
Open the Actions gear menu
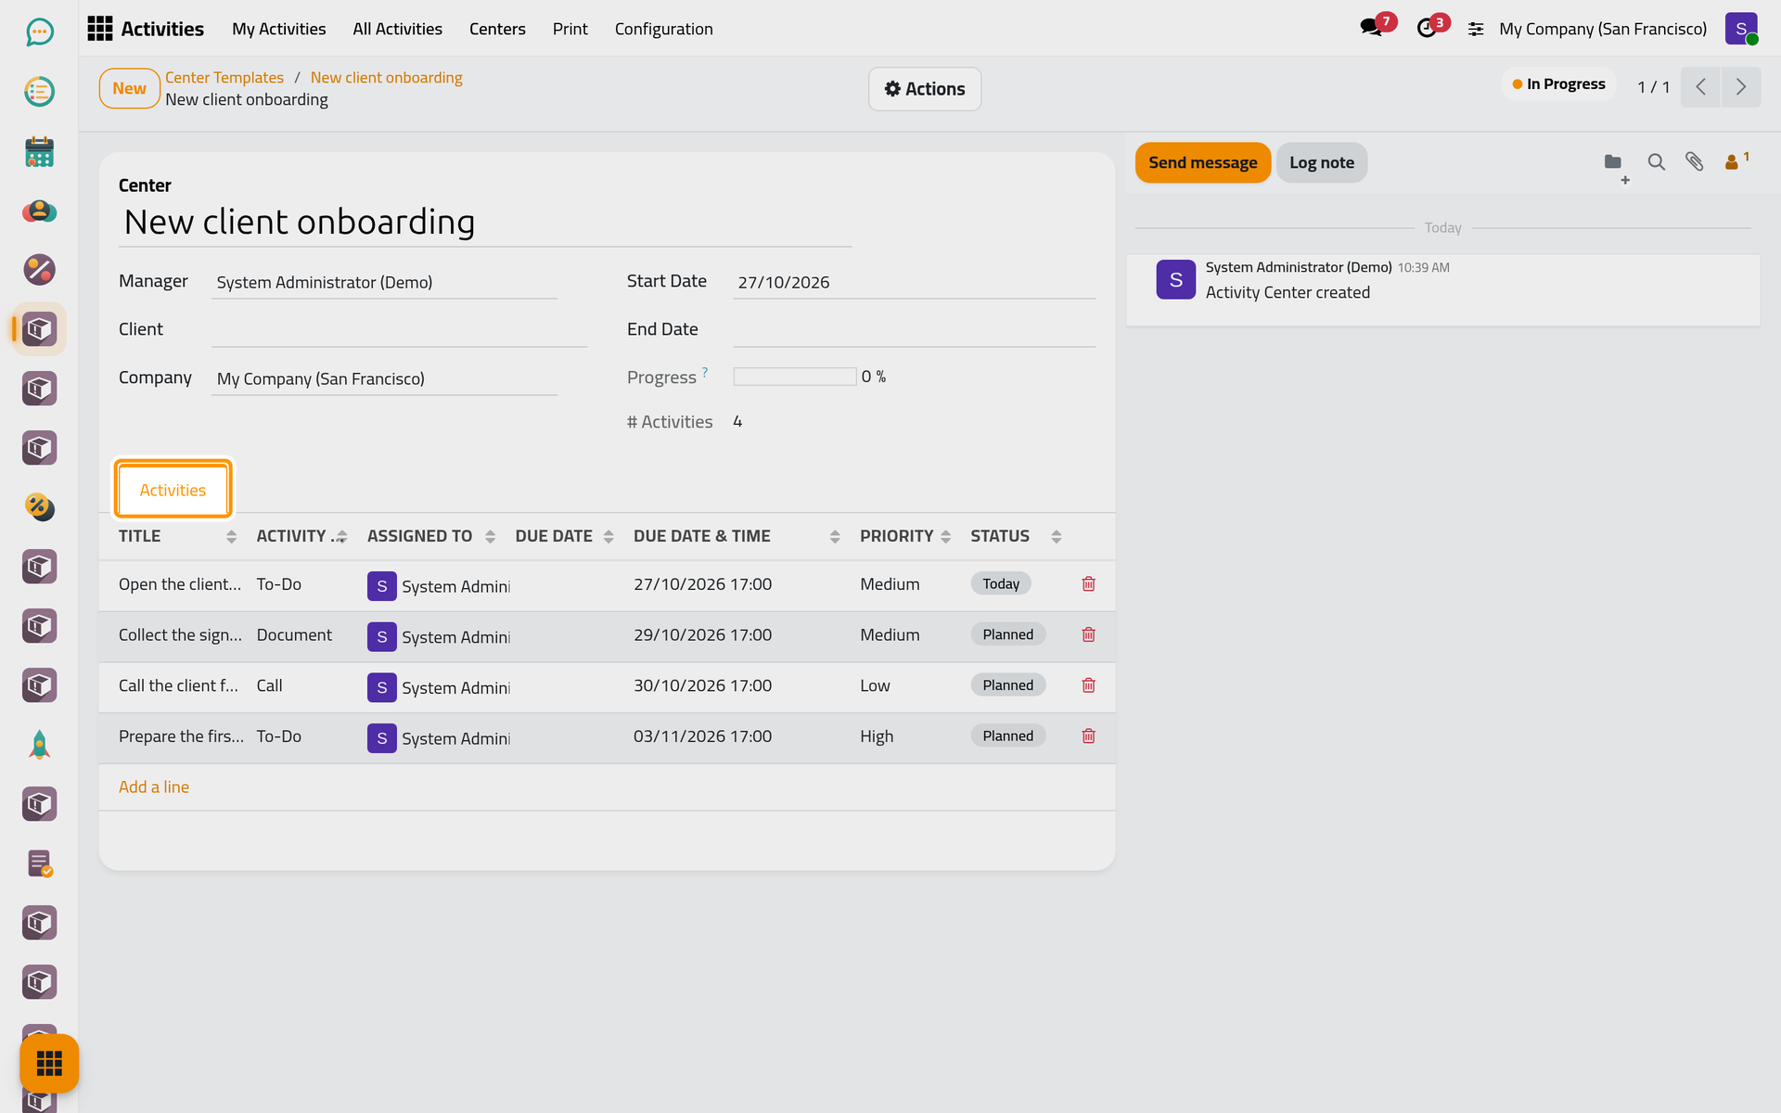pos(924,89)
